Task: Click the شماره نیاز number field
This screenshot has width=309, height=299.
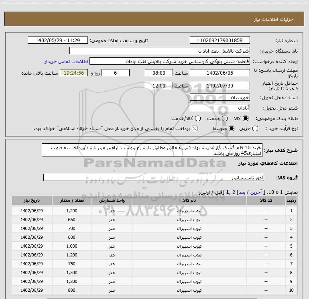Action: click(219, 41)
